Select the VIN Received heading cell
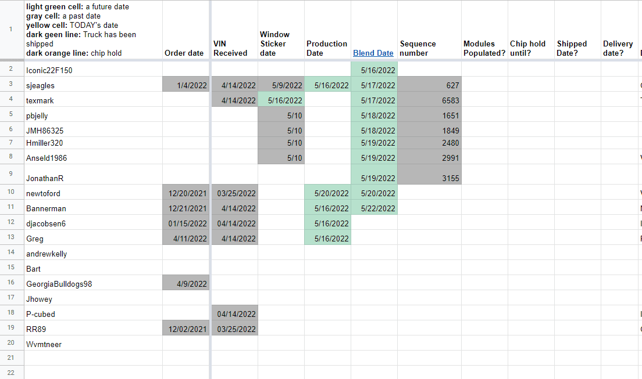642x379 pixels. coord(234,48)
